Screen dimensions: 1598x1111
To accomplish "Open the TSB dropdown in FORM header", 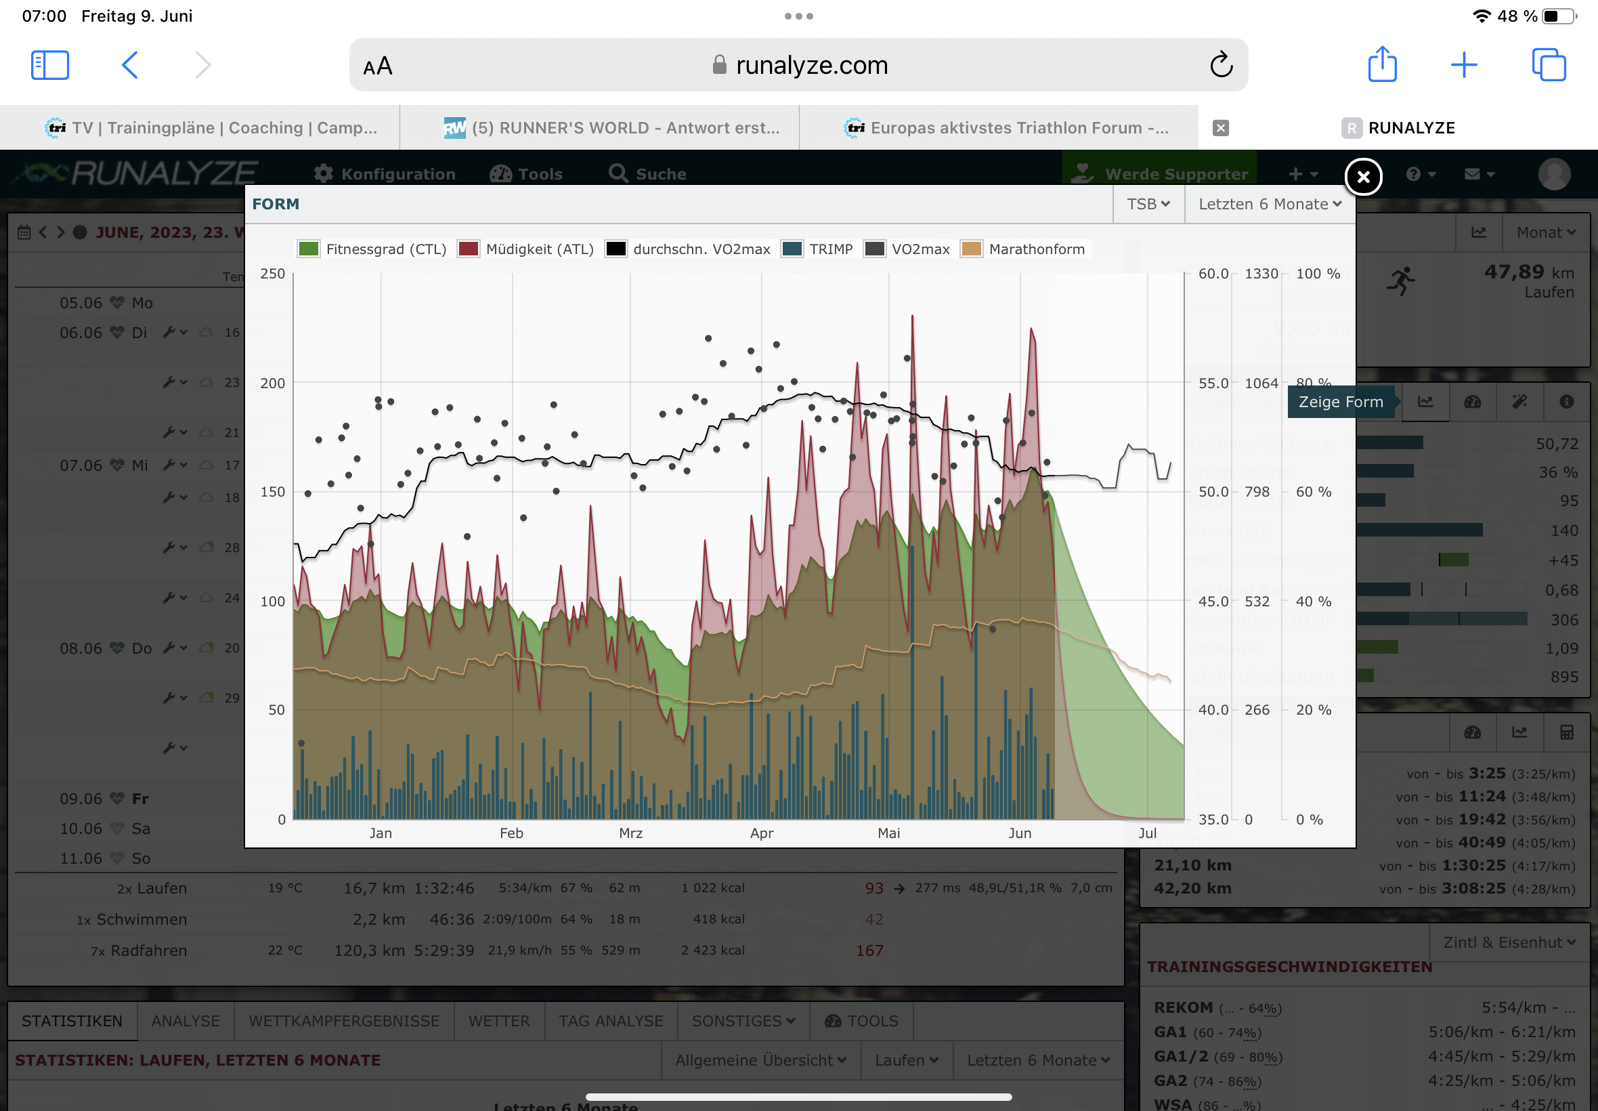I will [1148, 204].
